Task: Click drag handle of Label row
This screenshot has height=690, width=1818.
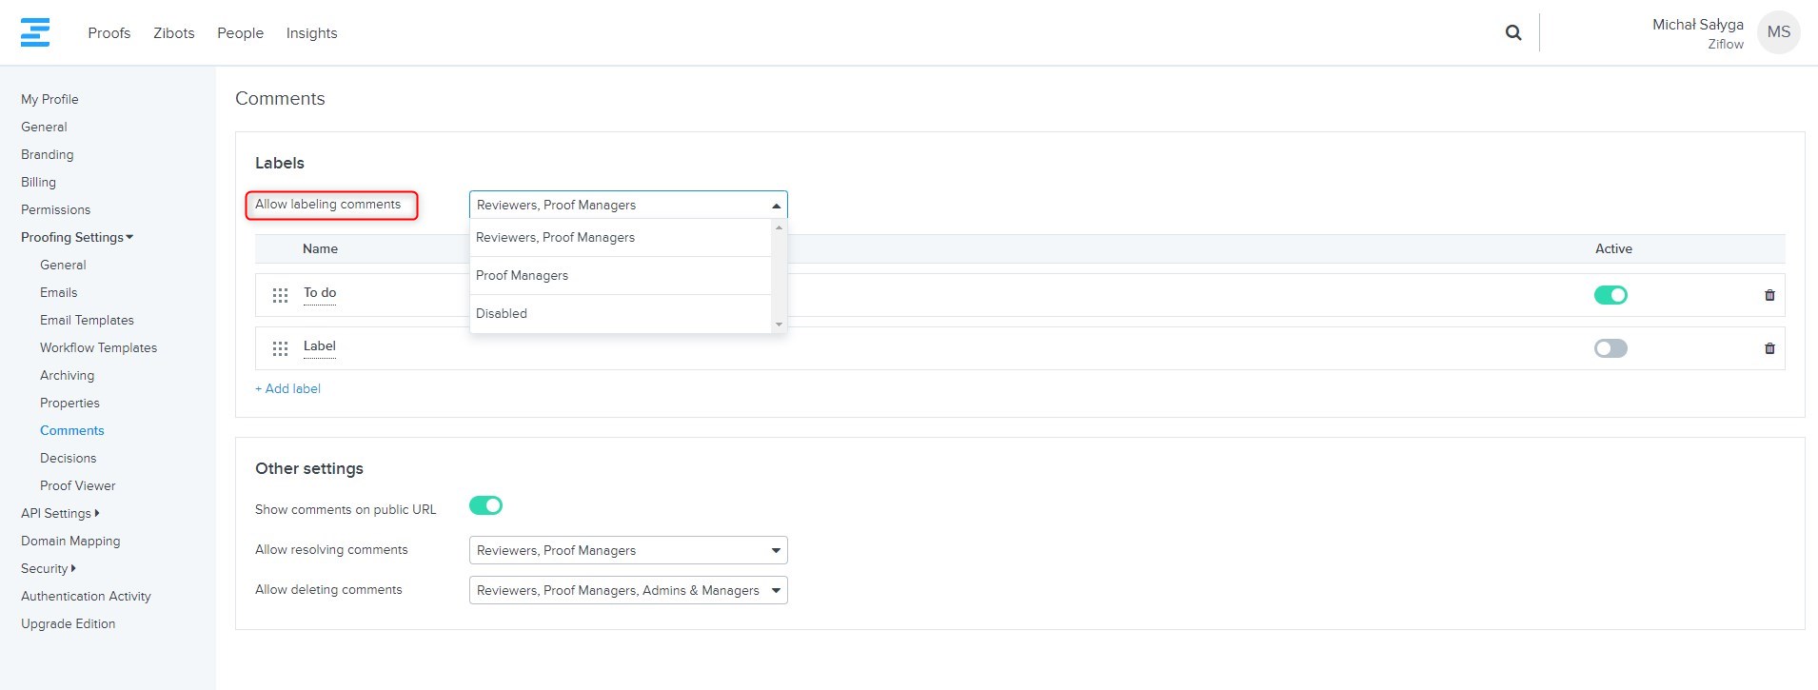Action: click(280, 348)
